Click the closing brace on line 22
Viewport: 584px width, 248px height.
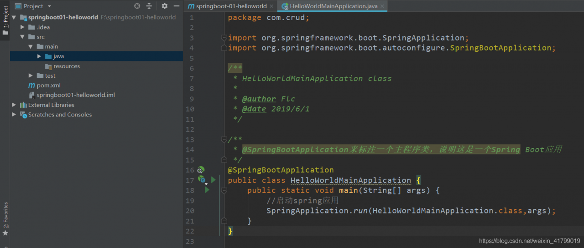(x=230, y=231)
